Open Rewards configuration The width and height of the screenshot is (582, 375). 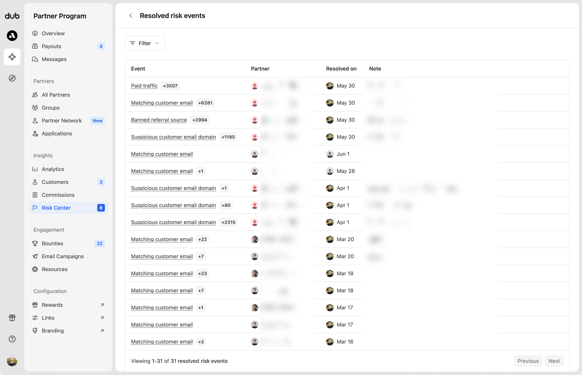pyautogui.click(x=68, y=305)
